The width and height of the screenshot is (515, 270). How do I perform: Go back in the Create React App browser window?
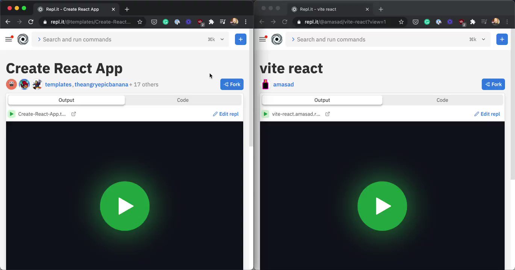(x=8, y=22)
